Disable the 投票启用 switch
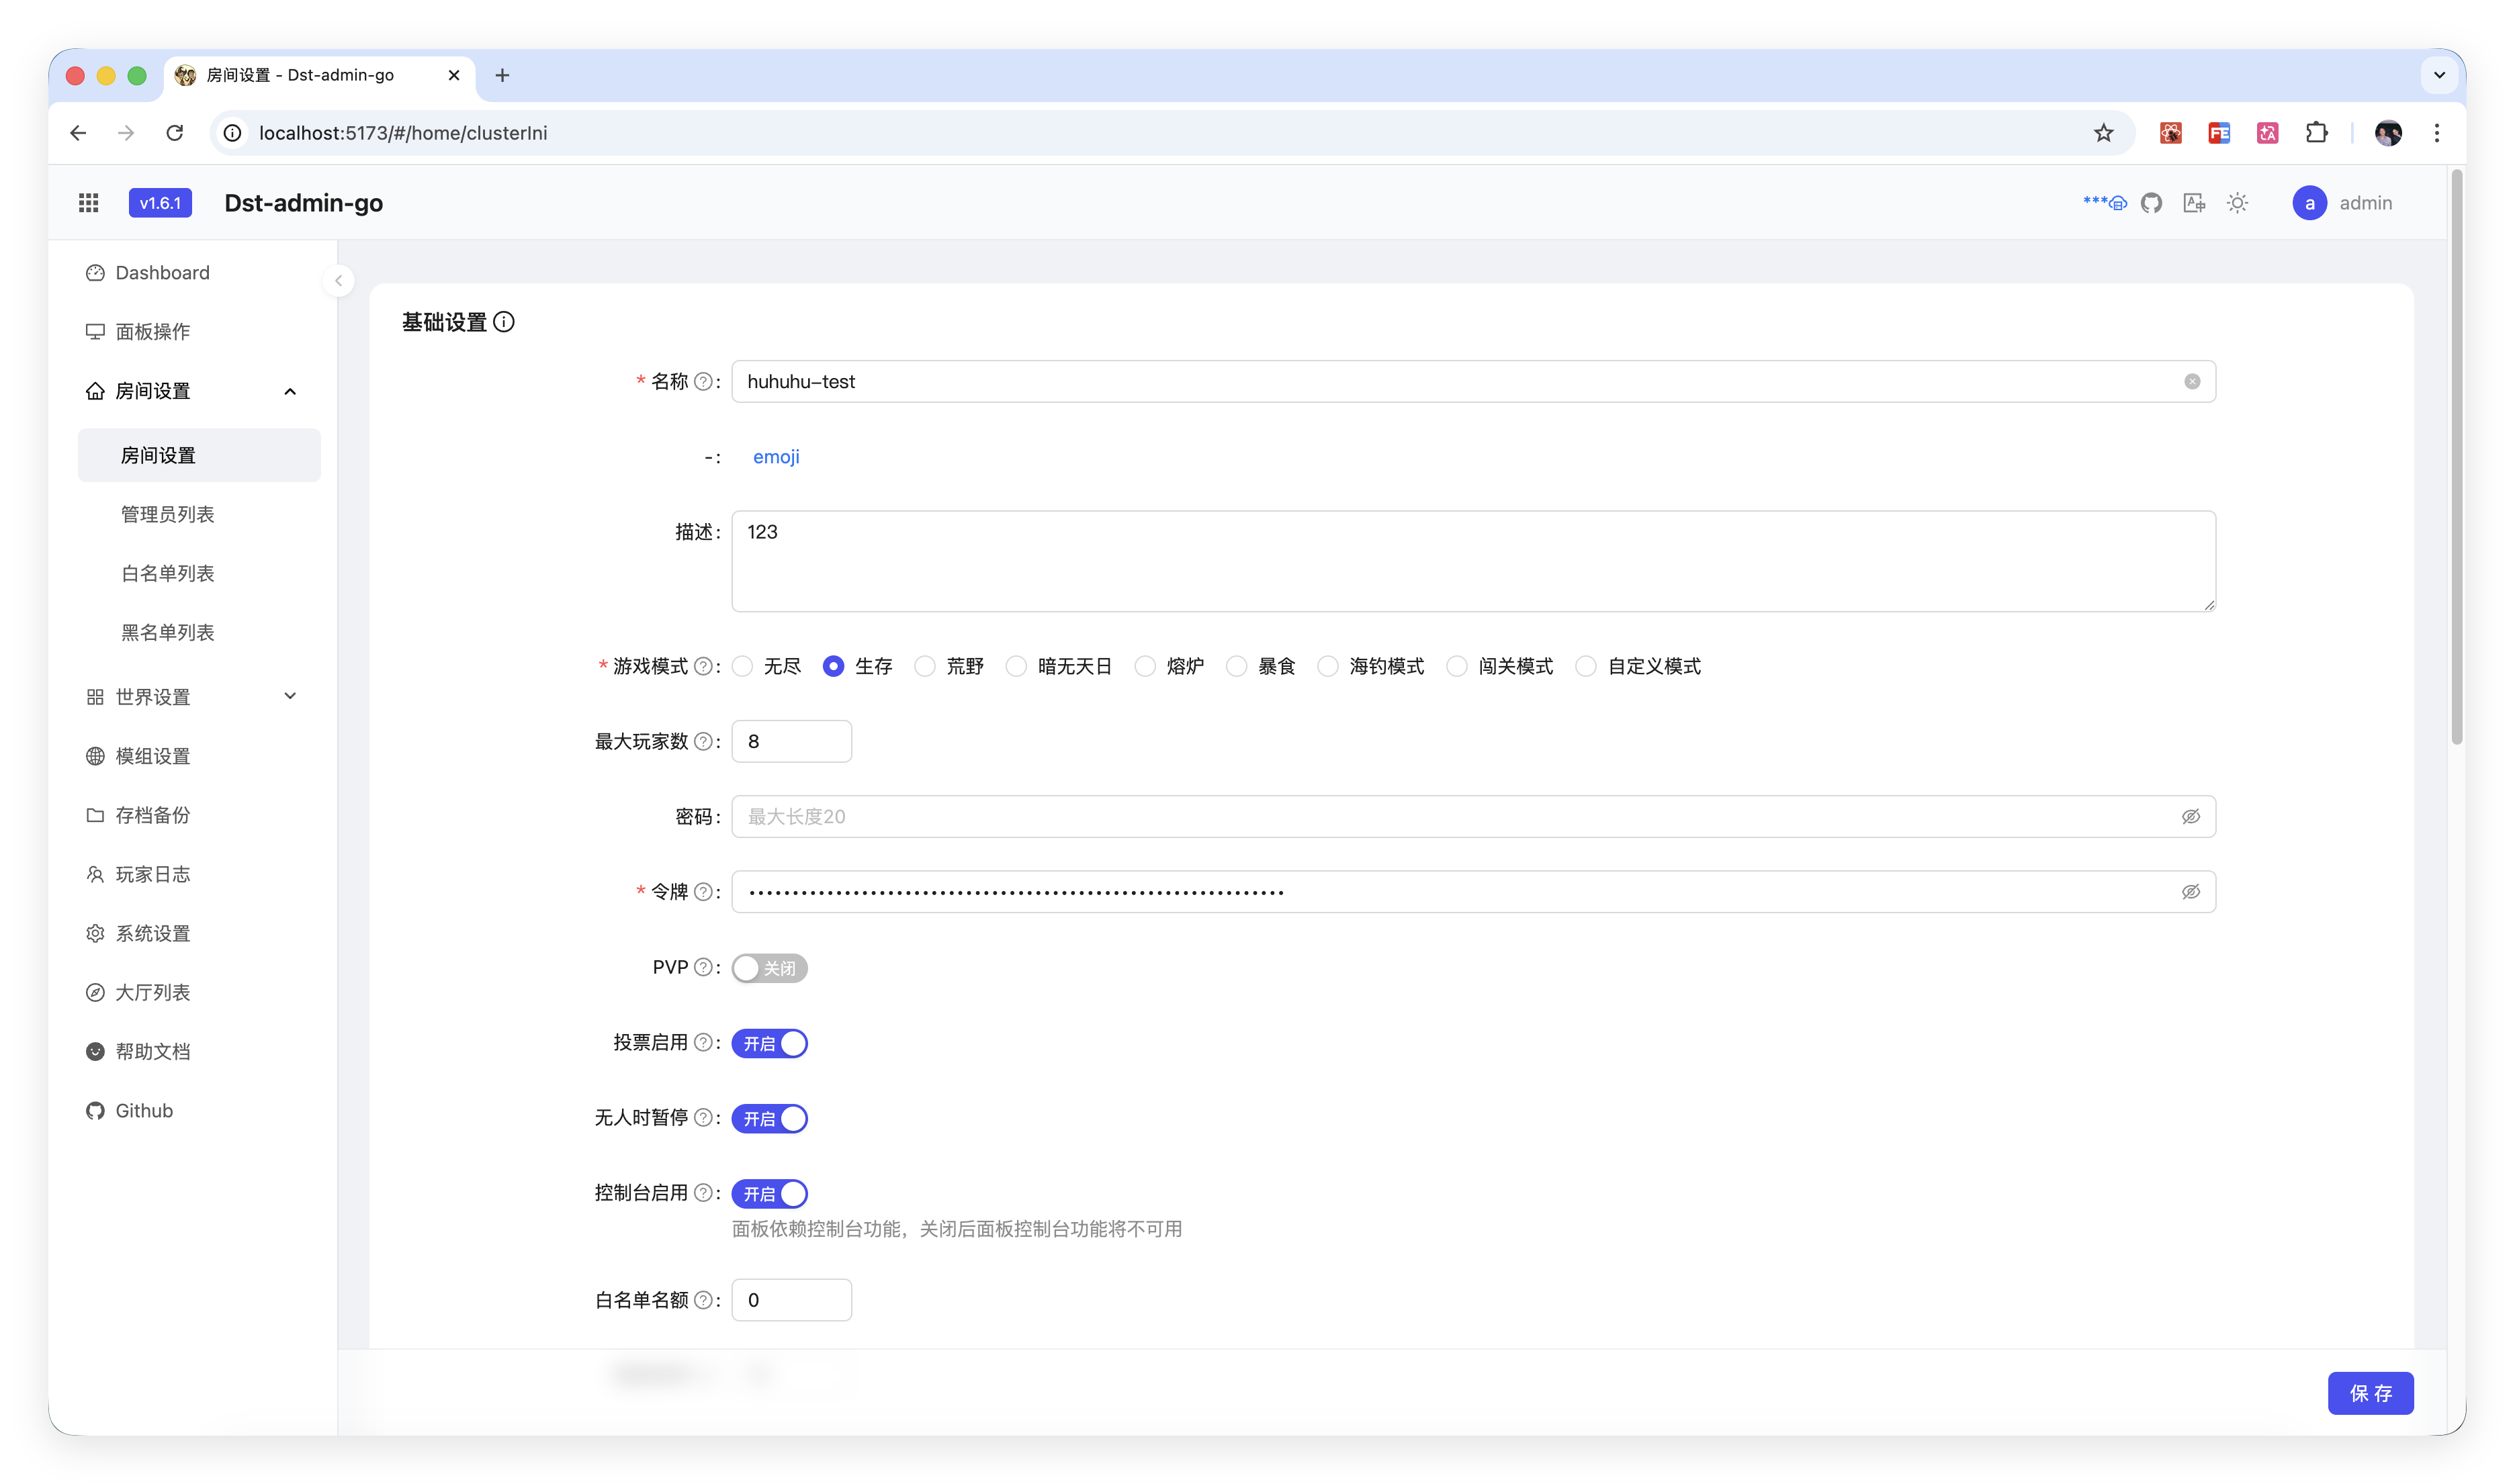 click(x=769, y=1044)
